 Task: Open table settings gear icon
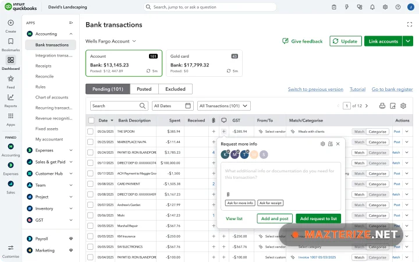[403, 106]
